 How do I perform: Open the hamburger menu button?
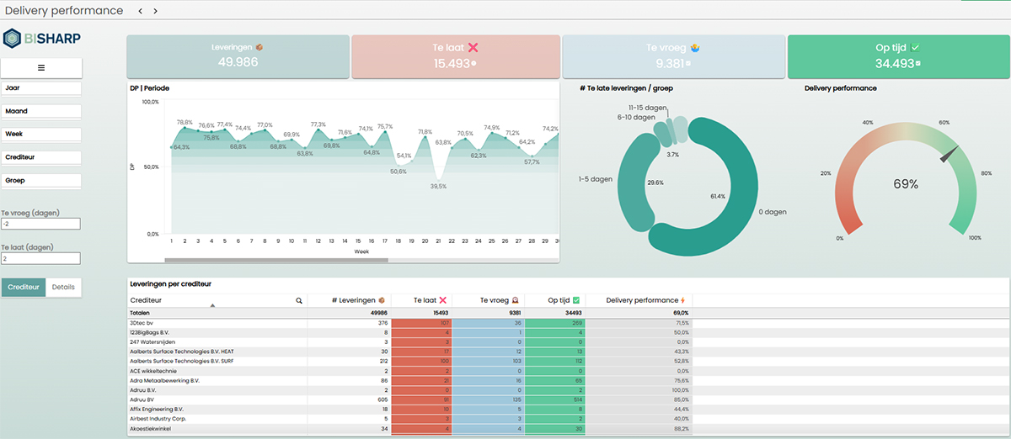pyautogui.click(x=41, y=67)
